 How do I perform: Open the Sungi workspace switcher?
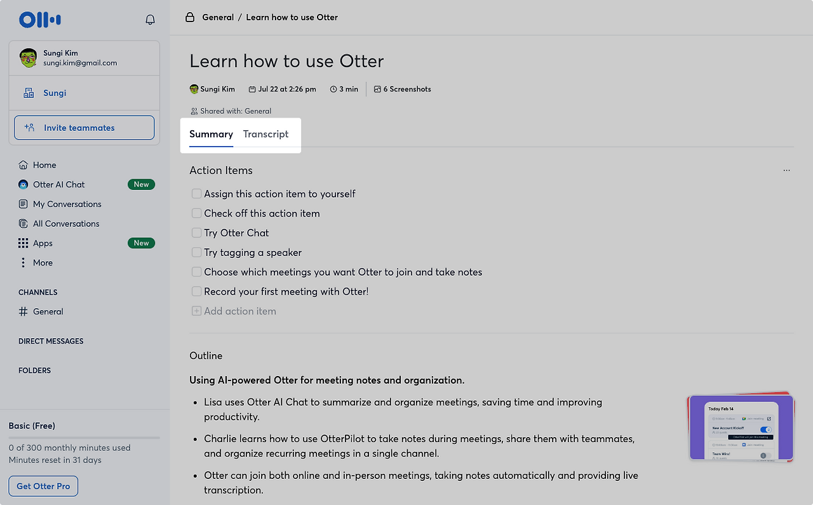pyautogui.click(x=84, y=93)
